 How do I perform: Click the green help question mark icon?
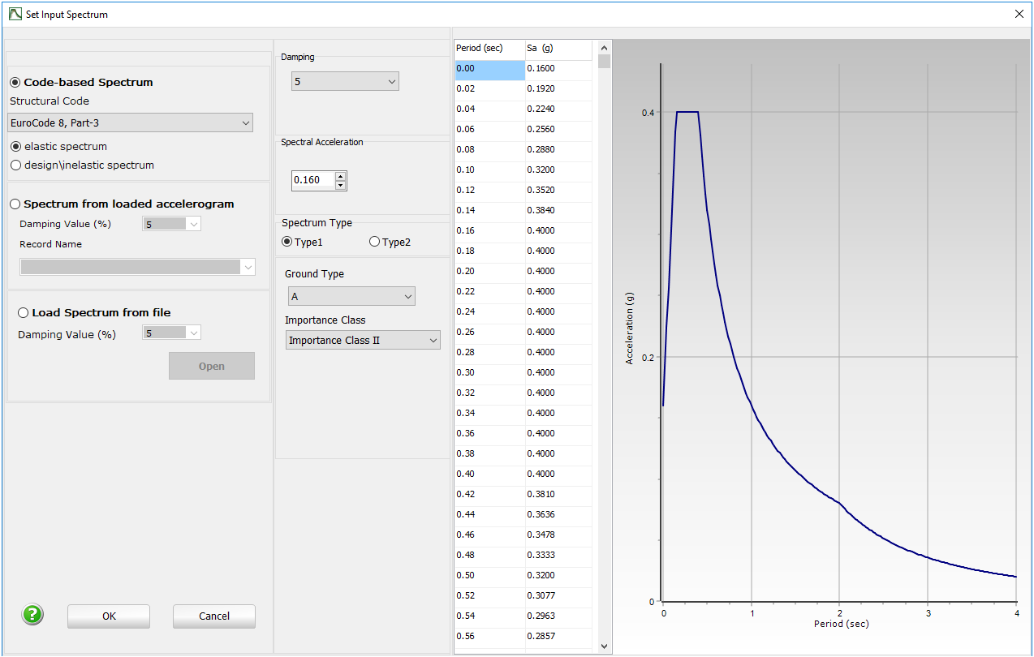pyautogui.click(x=32, y=615)
